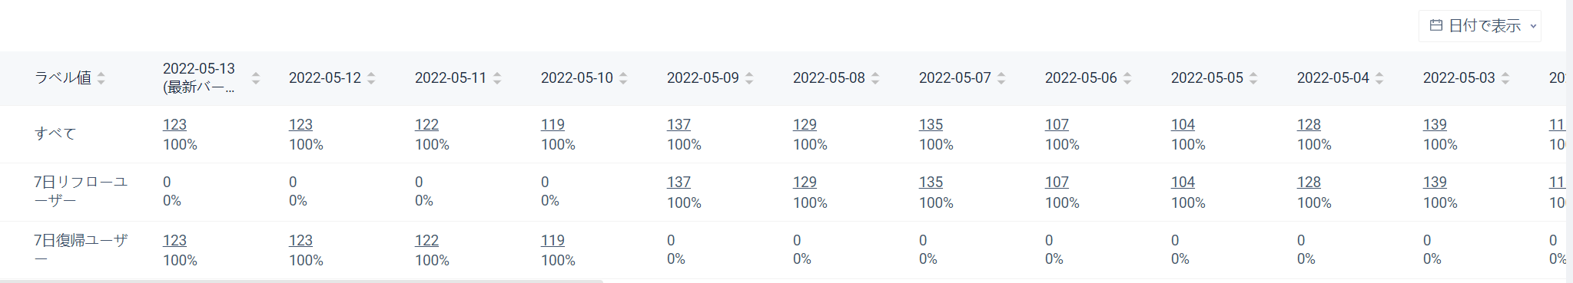Open the 日付で表示 dropdown
Viewport: 1573px width, 283px height.
point(1480,26)
